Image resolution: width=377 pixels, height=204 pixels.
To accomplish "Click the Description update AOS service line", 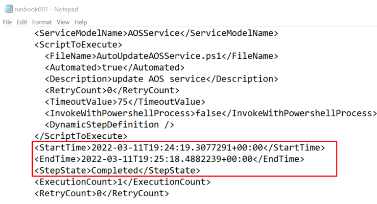I will 161,79.
